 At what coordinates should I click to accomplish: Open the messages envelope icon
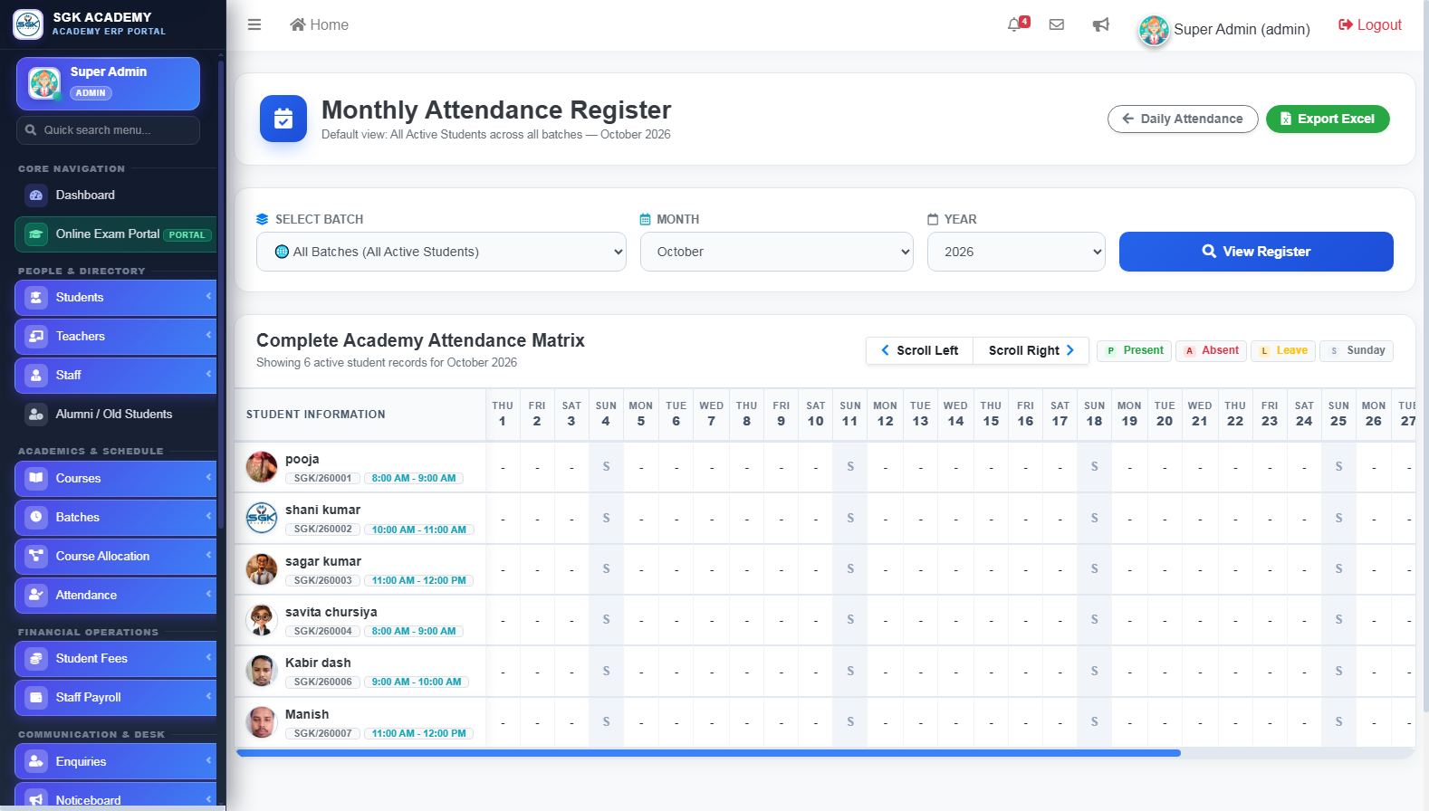1056,24
